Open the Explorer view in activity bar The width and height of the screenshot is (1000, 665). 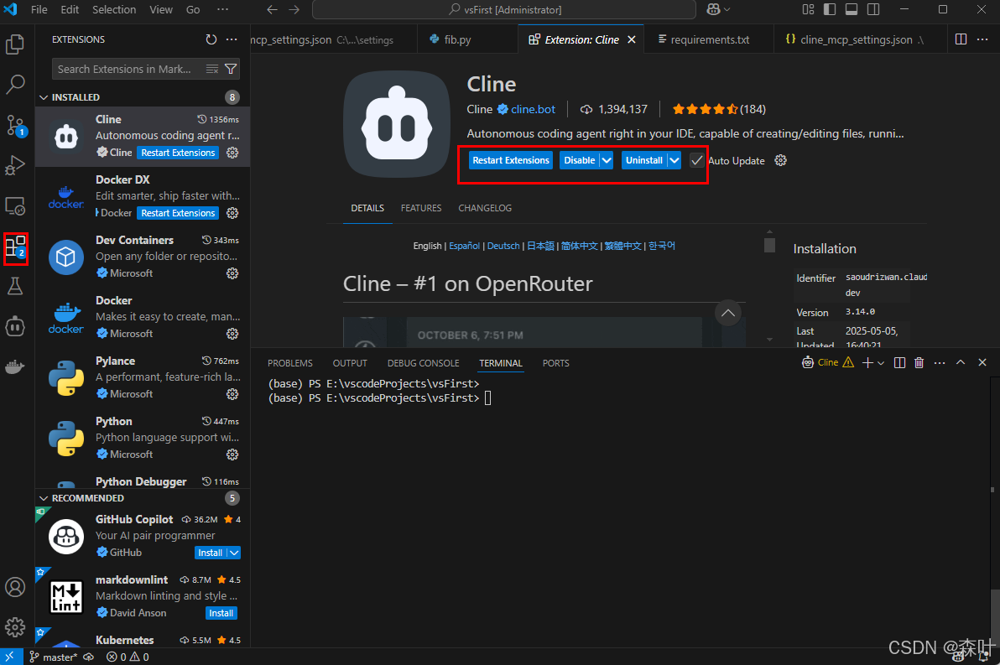[x=15, y=44]
